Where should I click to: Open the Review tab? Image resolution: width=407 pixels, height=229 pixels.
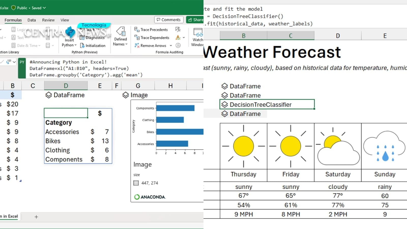click(x=48, y=20)
